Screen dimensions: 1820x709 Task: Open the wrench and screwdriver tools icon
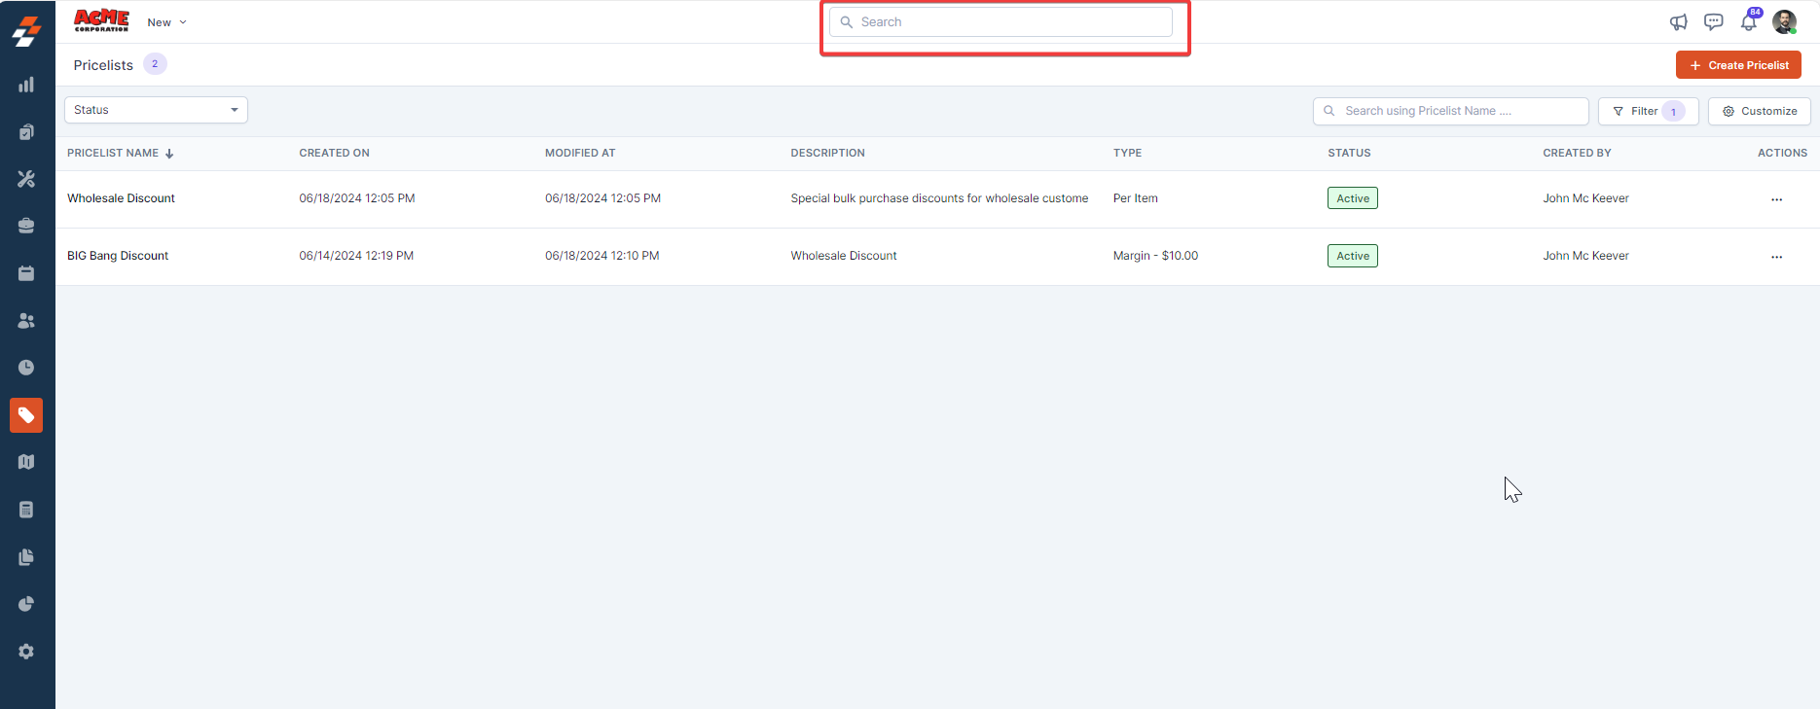tap(26, 179)
